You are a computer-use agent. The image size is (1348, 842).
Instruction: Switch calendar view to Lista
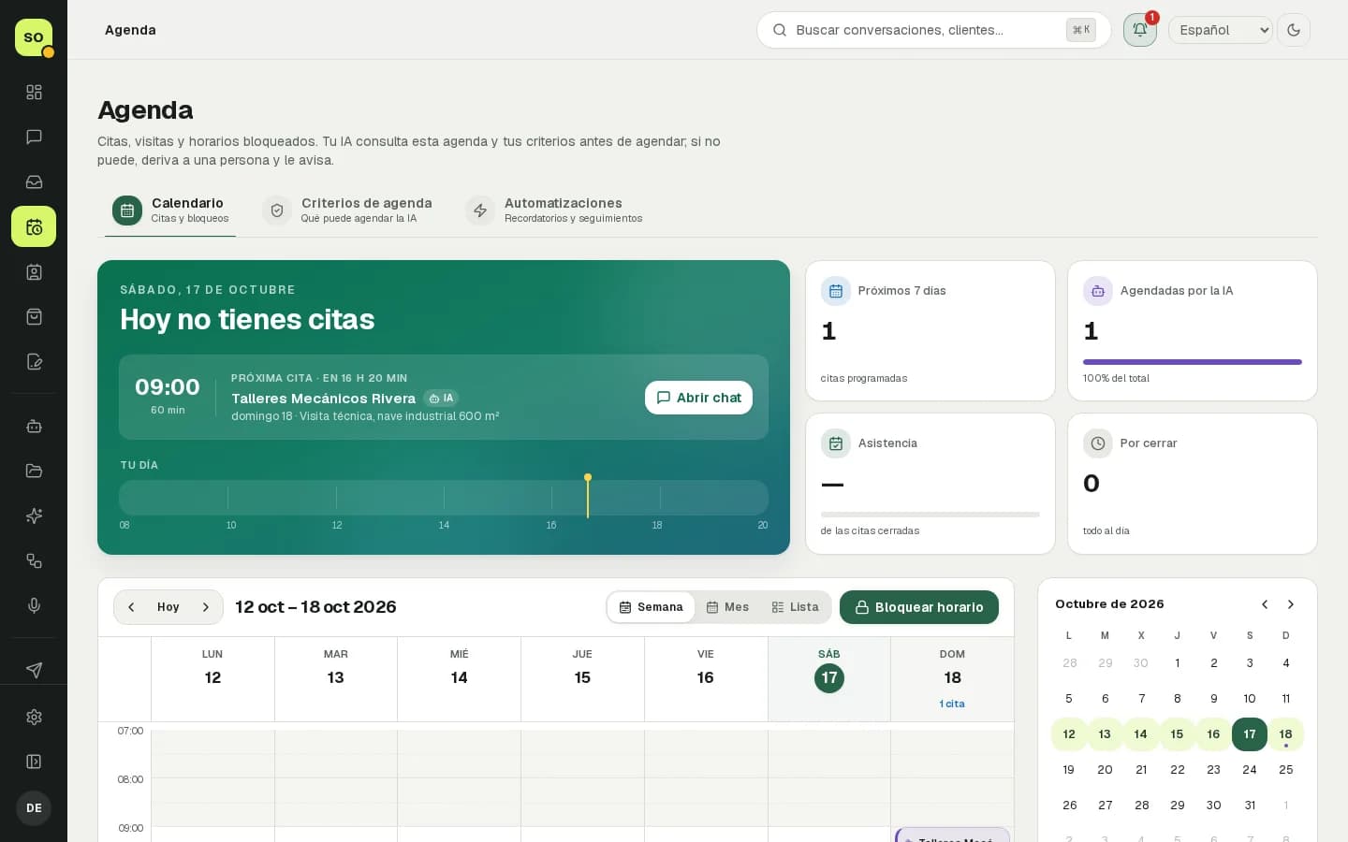[x=795, y=607]
